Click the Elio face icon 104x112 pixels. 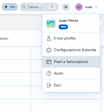6,7
